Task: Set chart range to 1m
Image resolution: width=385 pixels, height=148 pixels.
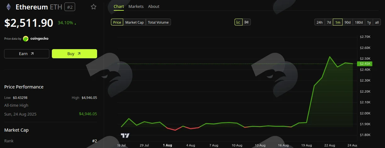Action: [x=338, y=22]
